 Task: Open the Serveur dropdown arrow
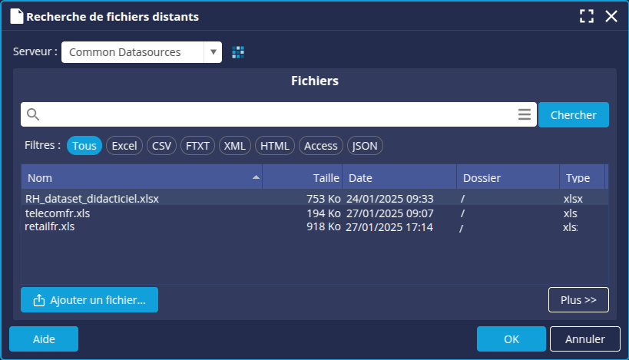[212, 52]
